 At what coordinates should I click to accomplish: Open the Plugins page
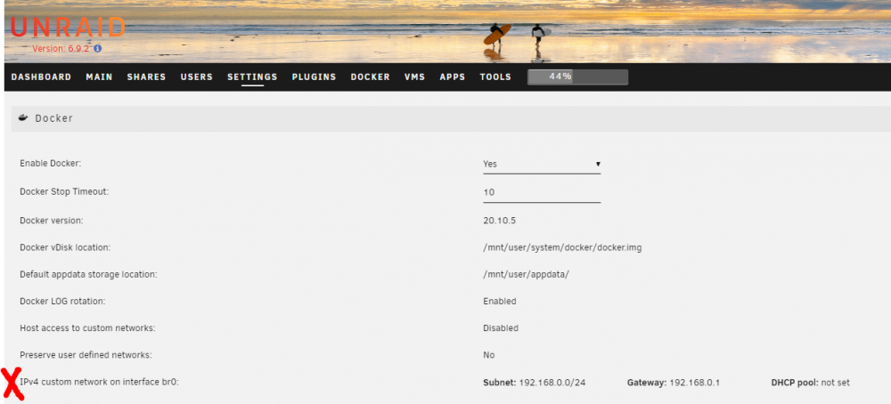pos(315,77)
